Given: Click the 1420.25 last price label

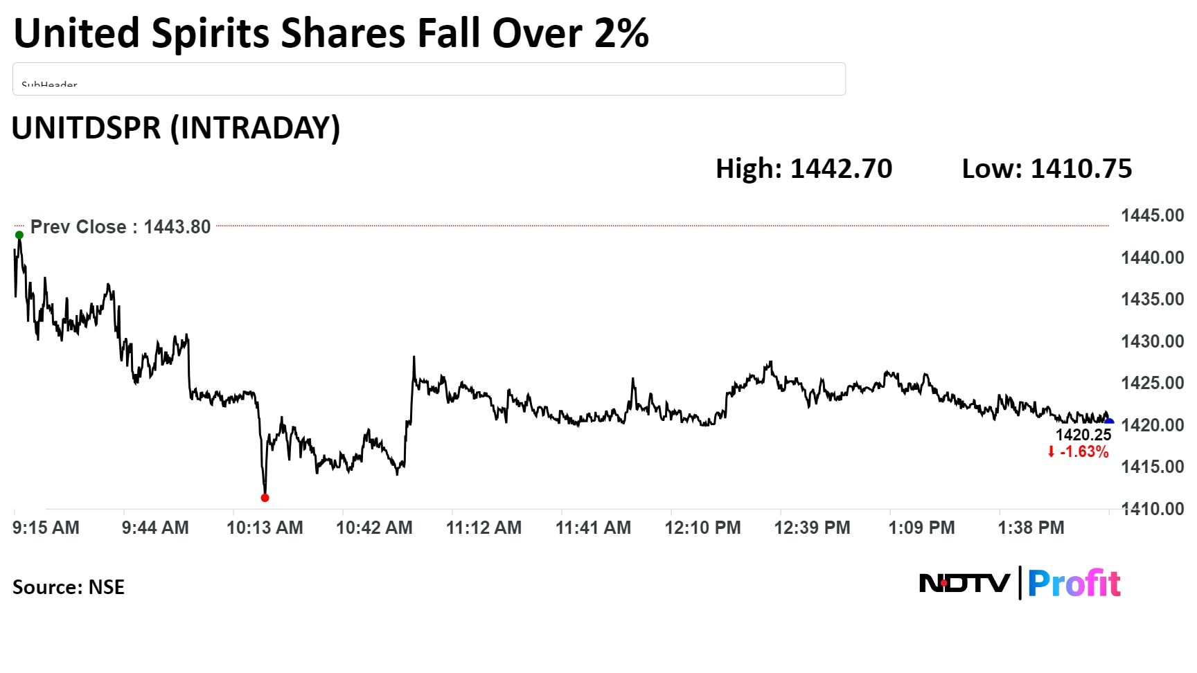Looking at the screenshot, I should coord(1083,435).
